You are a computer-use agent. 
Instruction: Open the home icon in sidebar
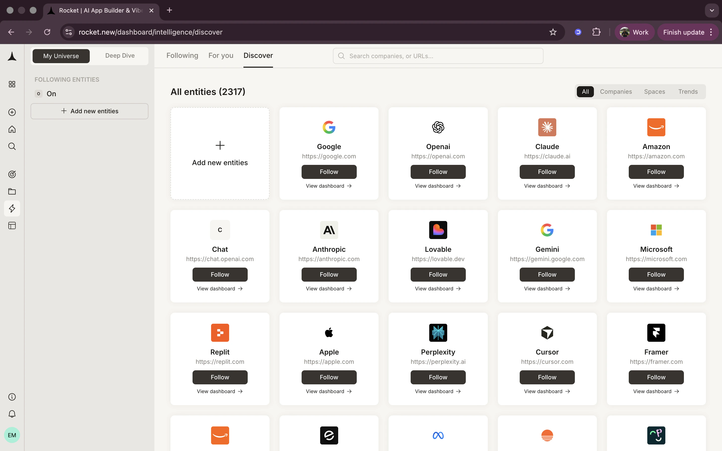tap(12, 129)
